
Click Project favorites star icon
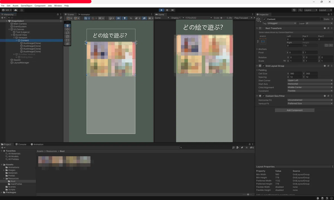point(247,147)
